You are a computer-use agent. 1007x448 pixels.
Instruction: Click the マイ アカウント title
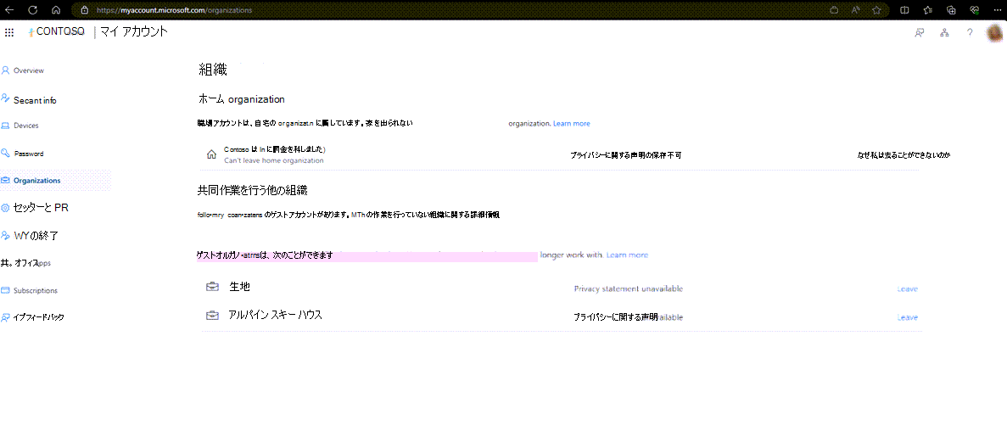click(x=133, y=31)
